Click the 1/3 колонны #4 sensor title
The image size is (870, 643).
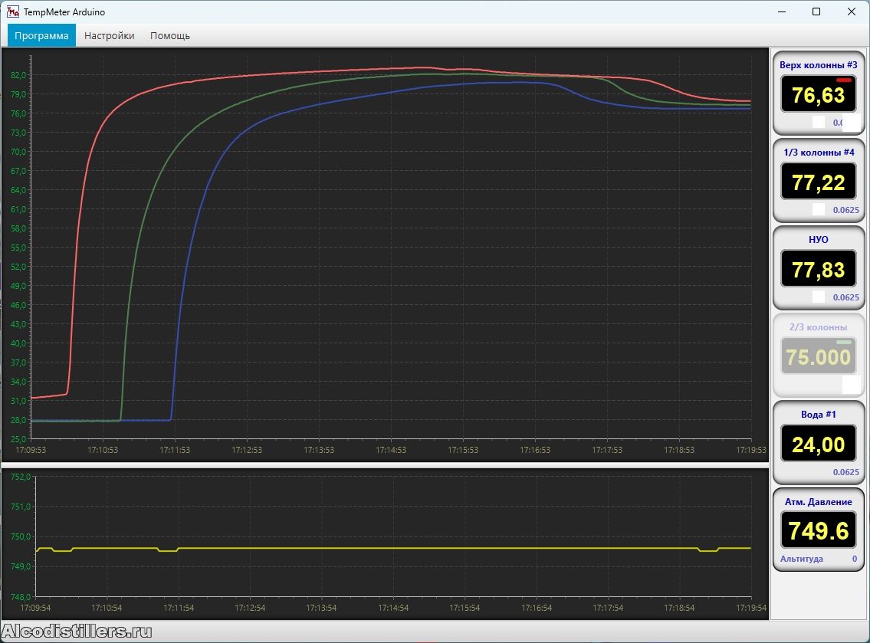pyautogui.click(x=819, y=152)
